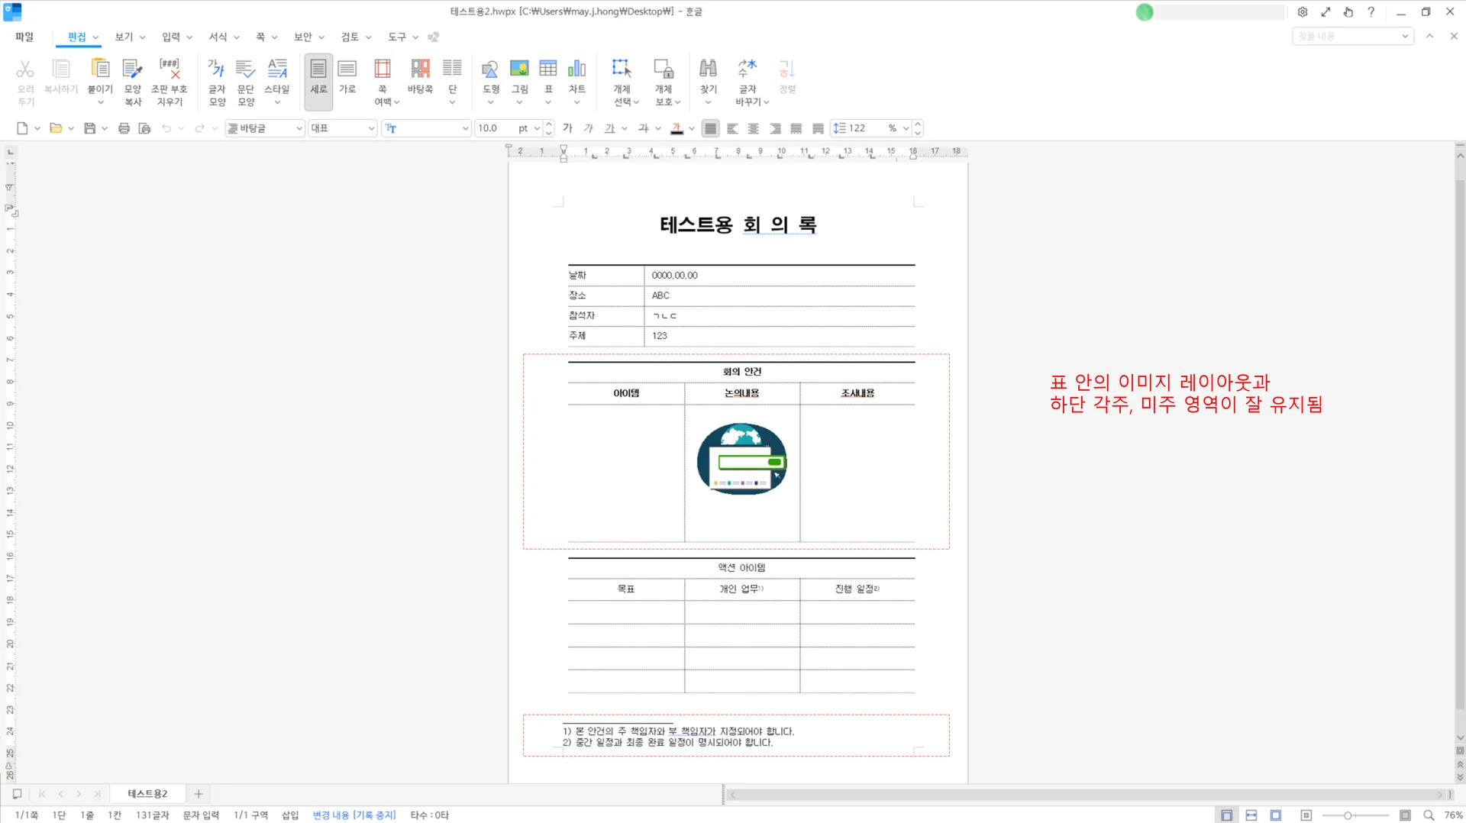
Task: Open 찾기 find binoculars icon
Action: [708, 69]
